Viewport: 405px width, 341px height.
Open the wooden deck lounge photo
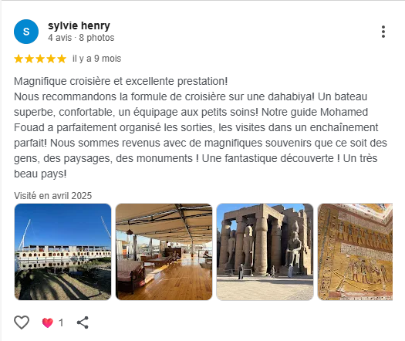coord(164,252)
